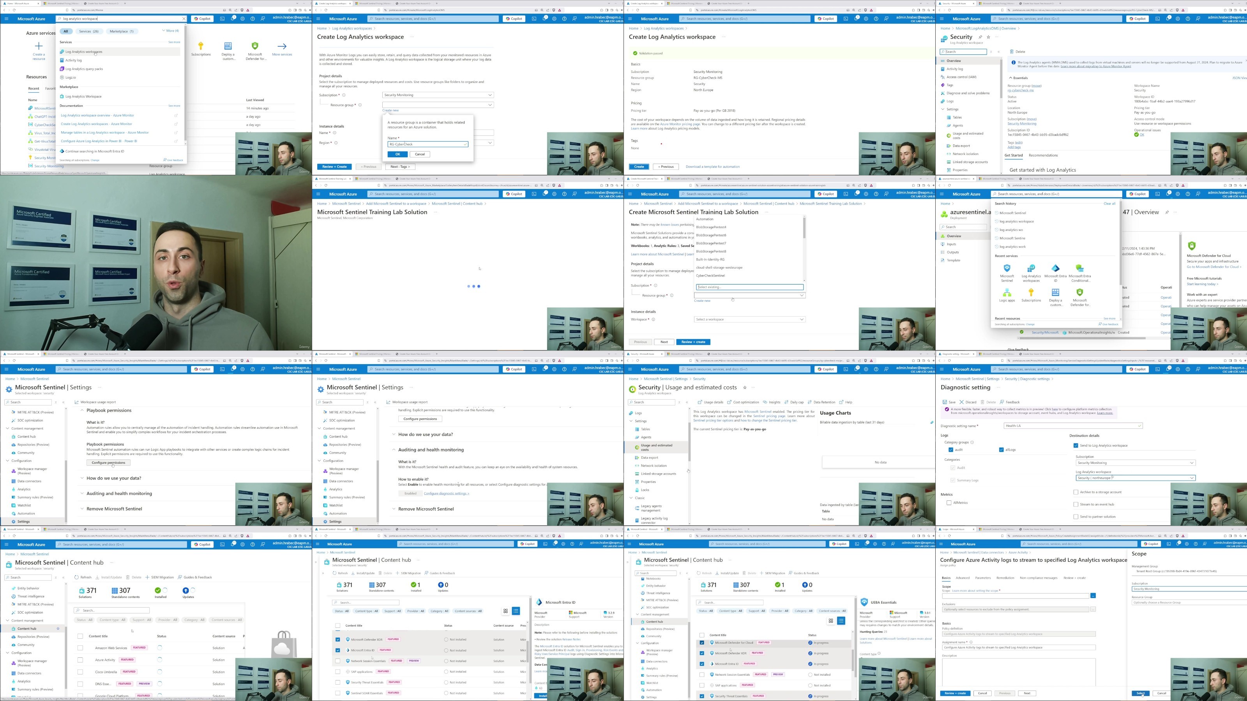Open the Non-compliance messages tab
The image size is (1247, 701).
point(1039,578)
